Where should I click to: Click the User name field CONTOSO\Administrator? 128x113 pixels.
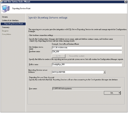click(86, 89)
